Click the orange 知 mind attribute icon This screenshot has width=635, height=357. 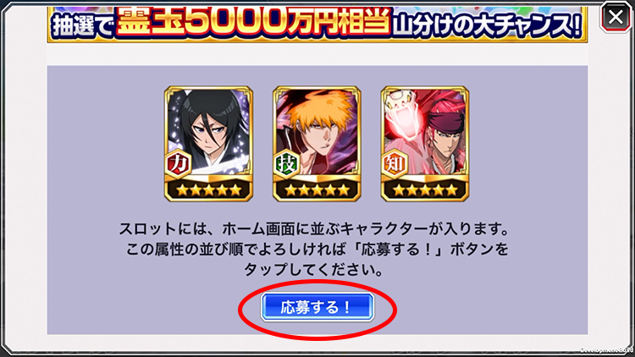point(395,163)
